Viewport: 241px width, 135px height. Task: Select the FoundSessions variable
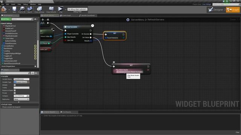tap(11, 43)
